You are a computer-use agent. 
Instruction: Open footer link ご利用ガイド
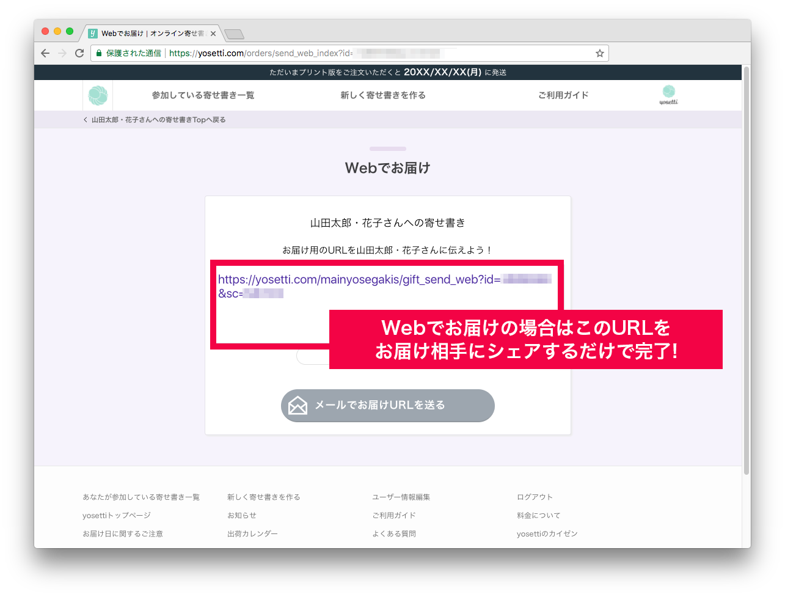point(394,515)
